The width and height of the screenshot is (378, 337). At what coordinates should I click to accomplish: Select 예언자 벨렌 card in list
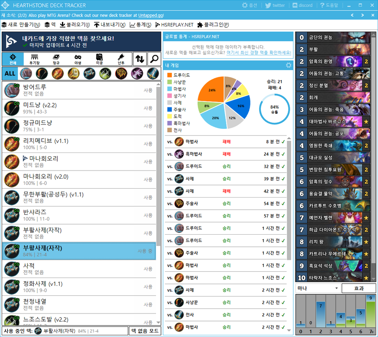point(332,218)
